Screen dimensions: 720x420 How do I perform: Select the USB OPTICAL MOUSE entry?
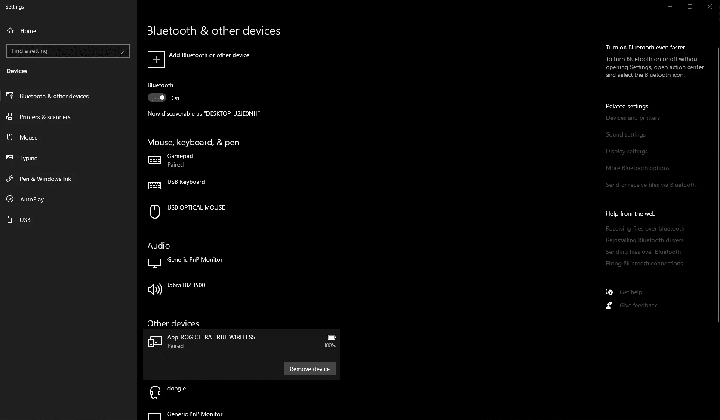click(242, 212)
